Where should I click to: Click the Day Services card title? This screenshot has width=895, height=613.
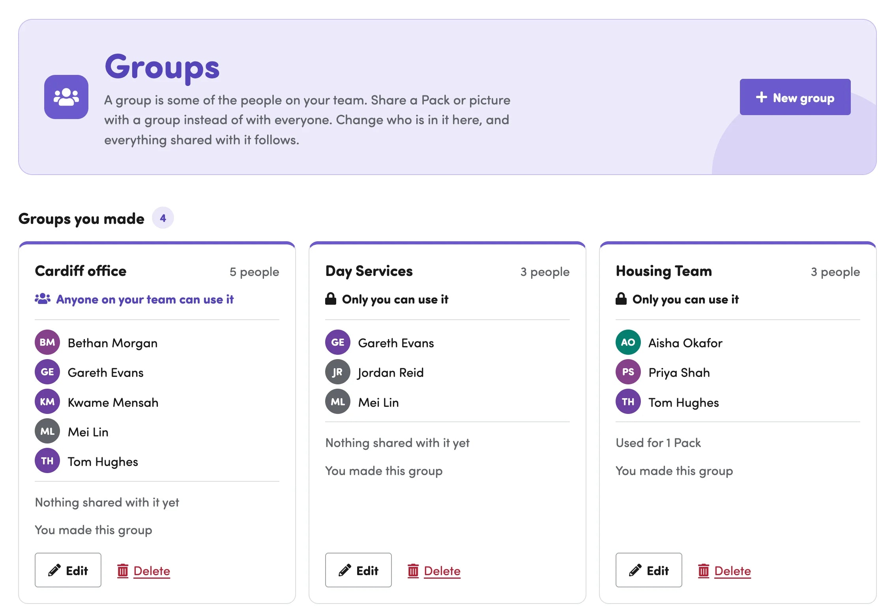tap(369, 271)
